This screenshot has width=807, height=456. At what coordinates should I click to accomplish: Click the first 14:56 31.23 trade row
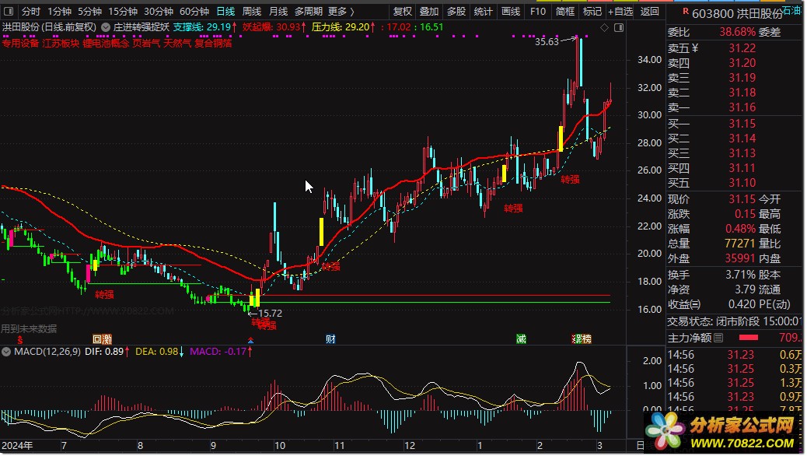(735, 355)
